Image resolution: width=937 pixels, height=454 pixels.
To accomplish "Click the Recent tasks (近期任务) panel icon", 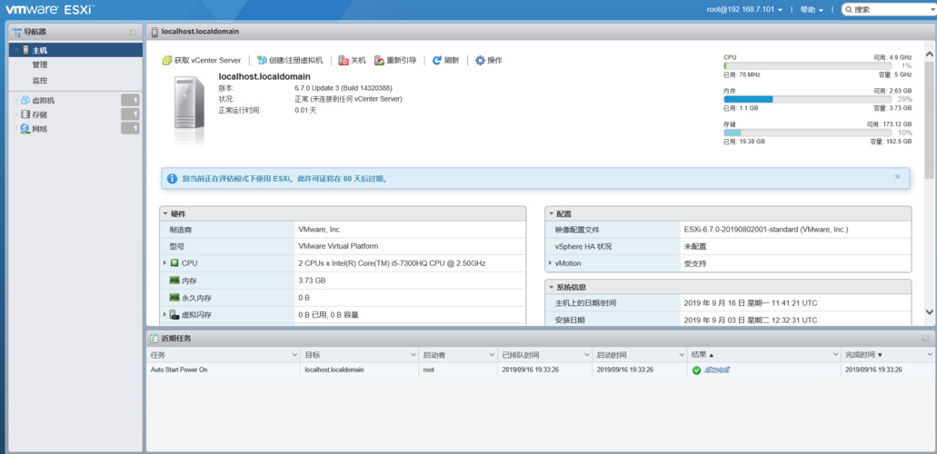I will [155, 338].
